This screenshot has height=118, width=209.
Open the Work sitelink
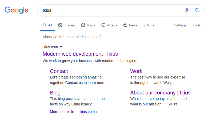(136, 71)
